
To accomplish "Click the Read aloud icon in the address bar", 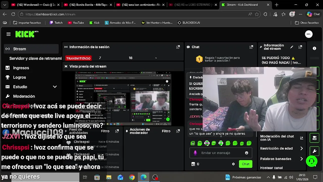I will [x=250, y=14].
